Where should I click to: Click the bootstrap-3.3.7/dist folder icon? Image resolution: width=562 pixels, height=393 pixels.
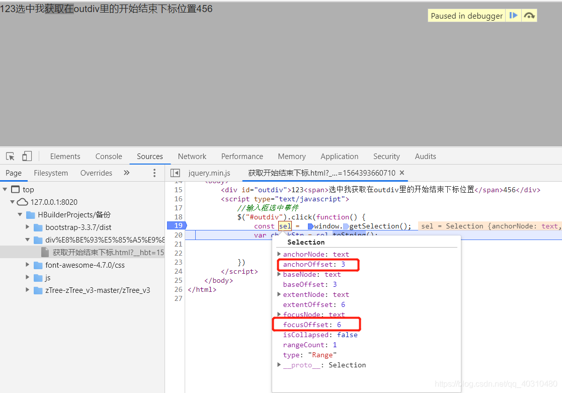(38, 227)
